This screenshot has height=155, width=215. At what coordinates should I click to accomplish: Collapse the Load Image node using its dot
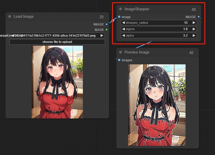tap(10, 17)
